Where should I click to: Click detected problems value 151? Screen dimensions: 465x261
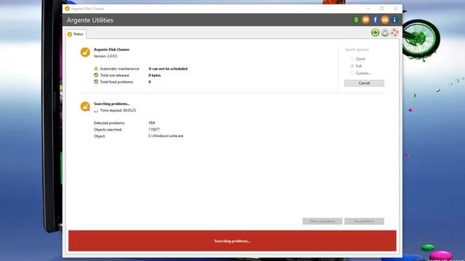pyautogui.click(x=152, y=123)
